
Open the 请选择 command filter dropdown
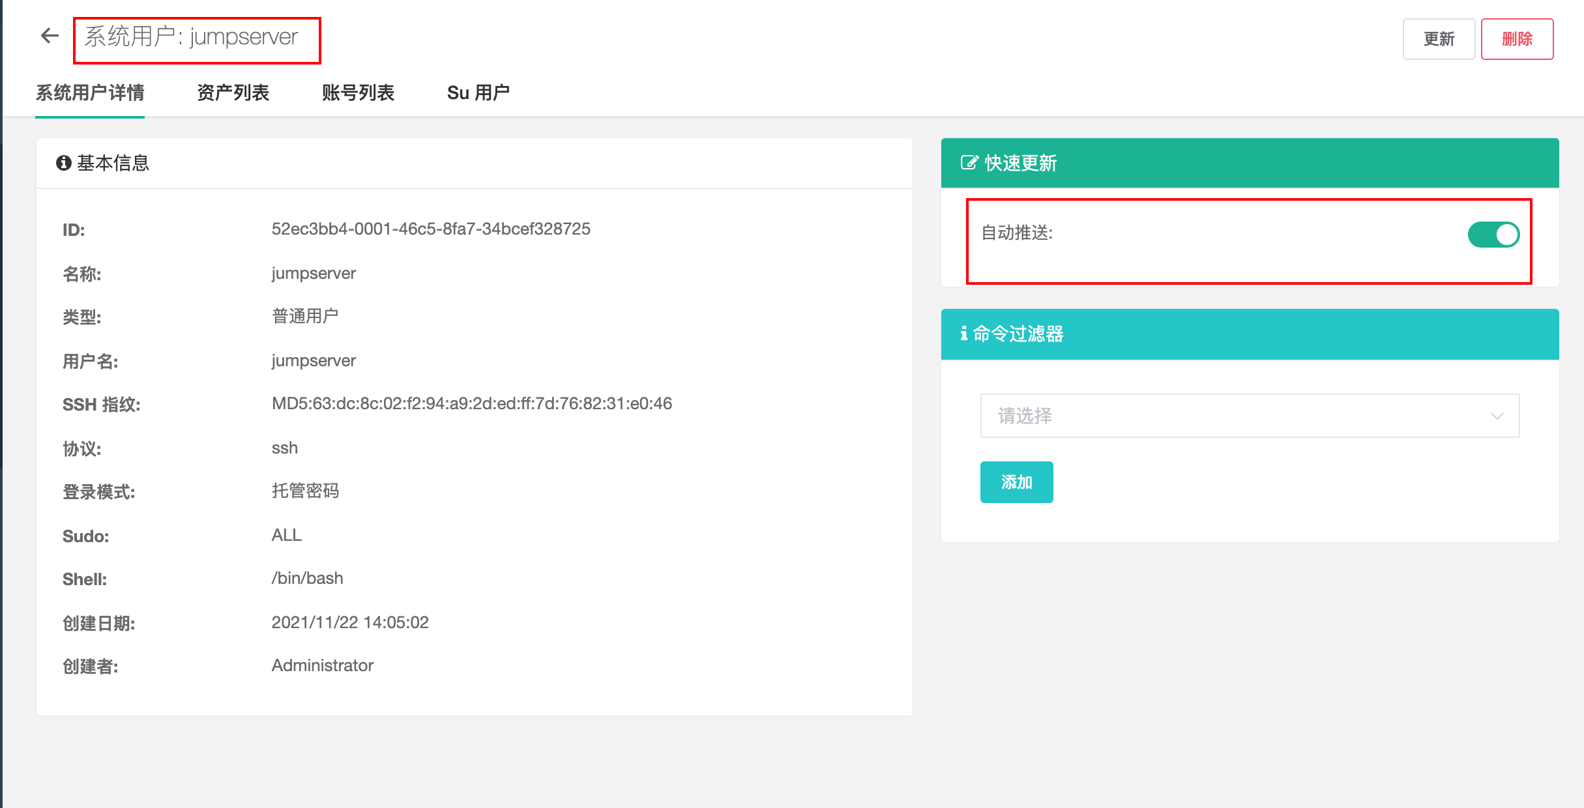click(1239, 415)
